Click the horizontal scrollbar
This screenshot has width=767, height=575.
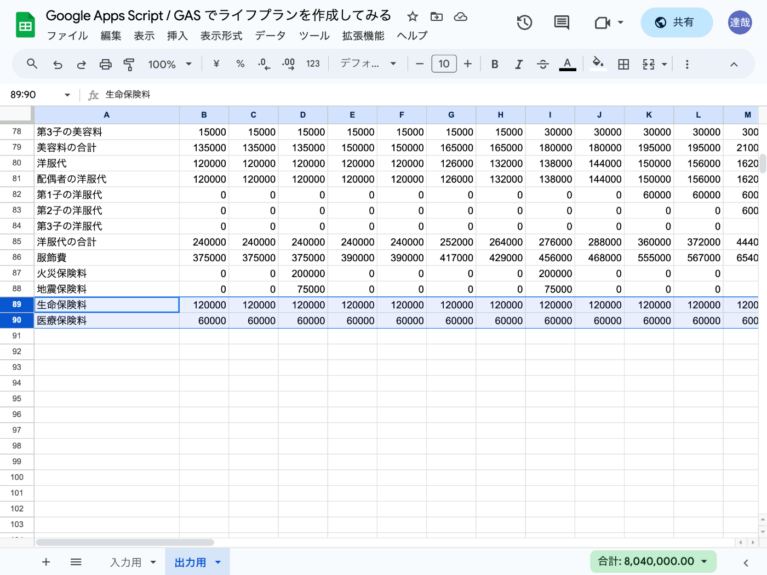click(x=125, y=542)
